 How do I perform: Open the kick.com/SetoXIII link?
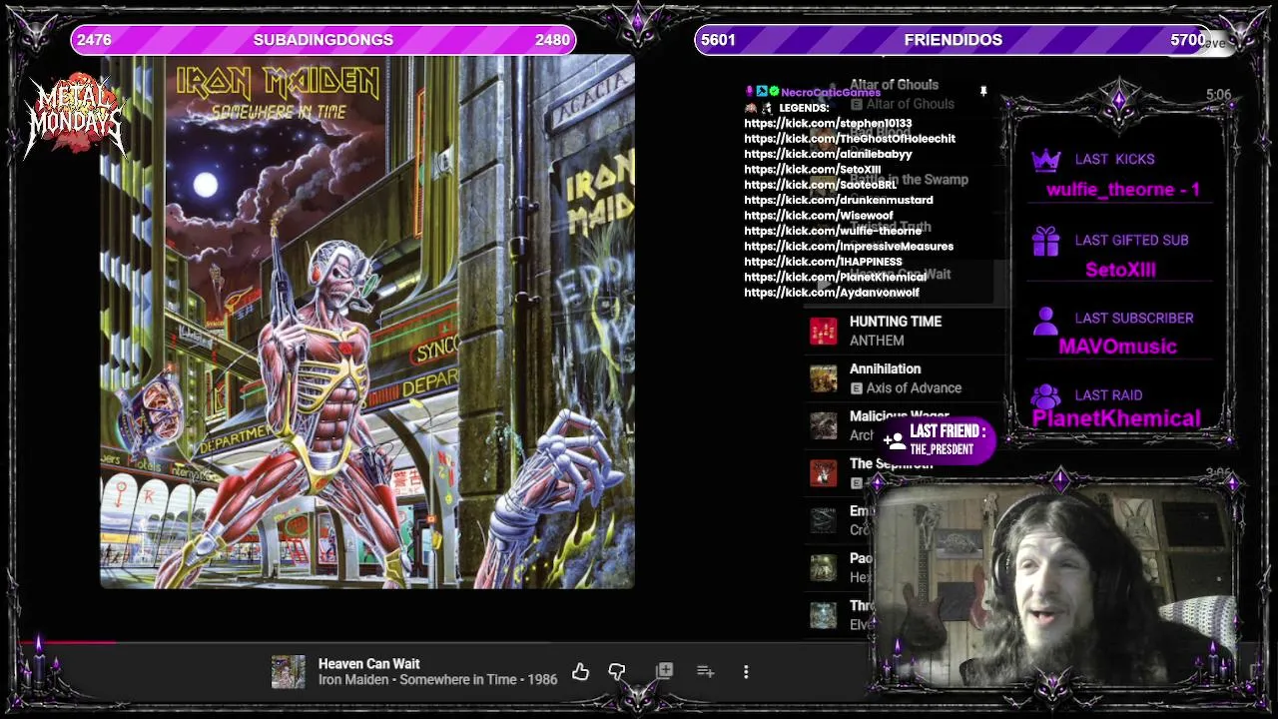pyautogui.click(x=813, y=170)
